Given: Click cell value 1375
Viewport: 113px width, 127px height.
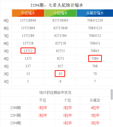Looking at the screenshot, I should pyautogui.click(x=28, y=58).
